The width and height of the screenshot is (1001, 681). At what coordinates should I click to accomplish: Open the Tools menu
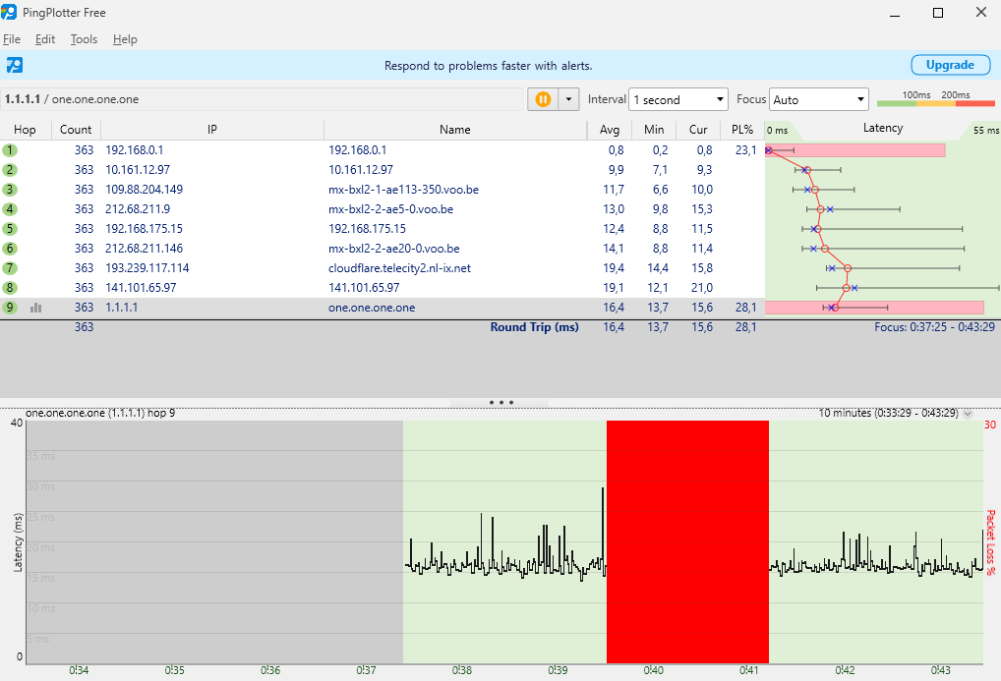pos(84,39)
